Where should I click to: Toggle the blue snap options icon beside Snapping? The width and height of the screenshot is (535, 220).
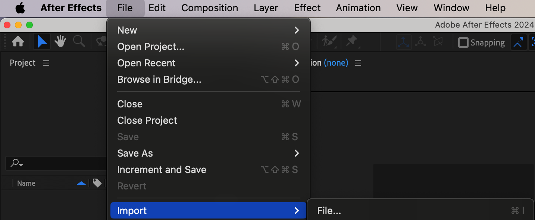(518, 43)
